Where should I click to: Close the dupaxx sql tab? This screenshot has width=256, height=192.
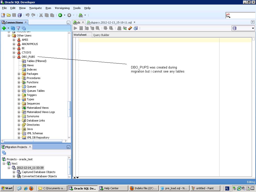click(134, 22)
